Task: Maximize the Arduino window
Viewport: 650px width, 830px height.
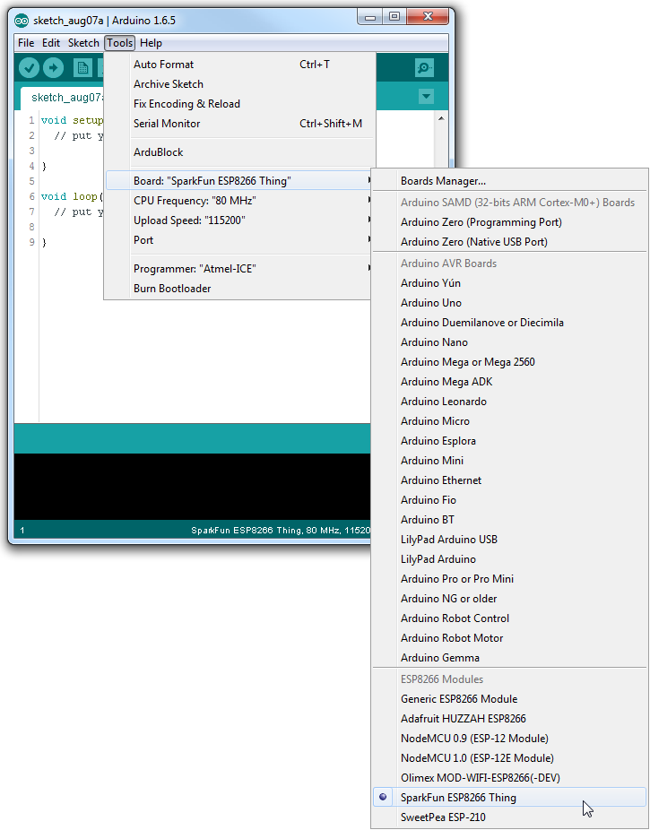Action: [x=394, y=17]
